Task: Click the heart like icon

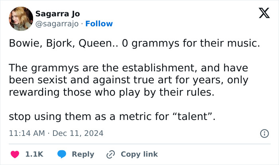Action: (x=15, y=154)
